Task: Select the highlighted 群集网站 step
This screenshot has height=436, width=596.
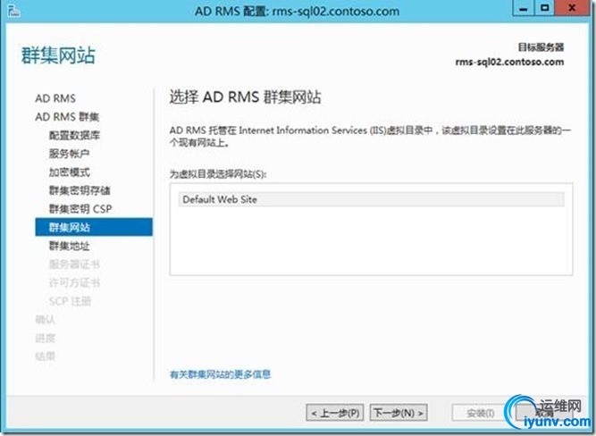Action: [x=94, y=227]
